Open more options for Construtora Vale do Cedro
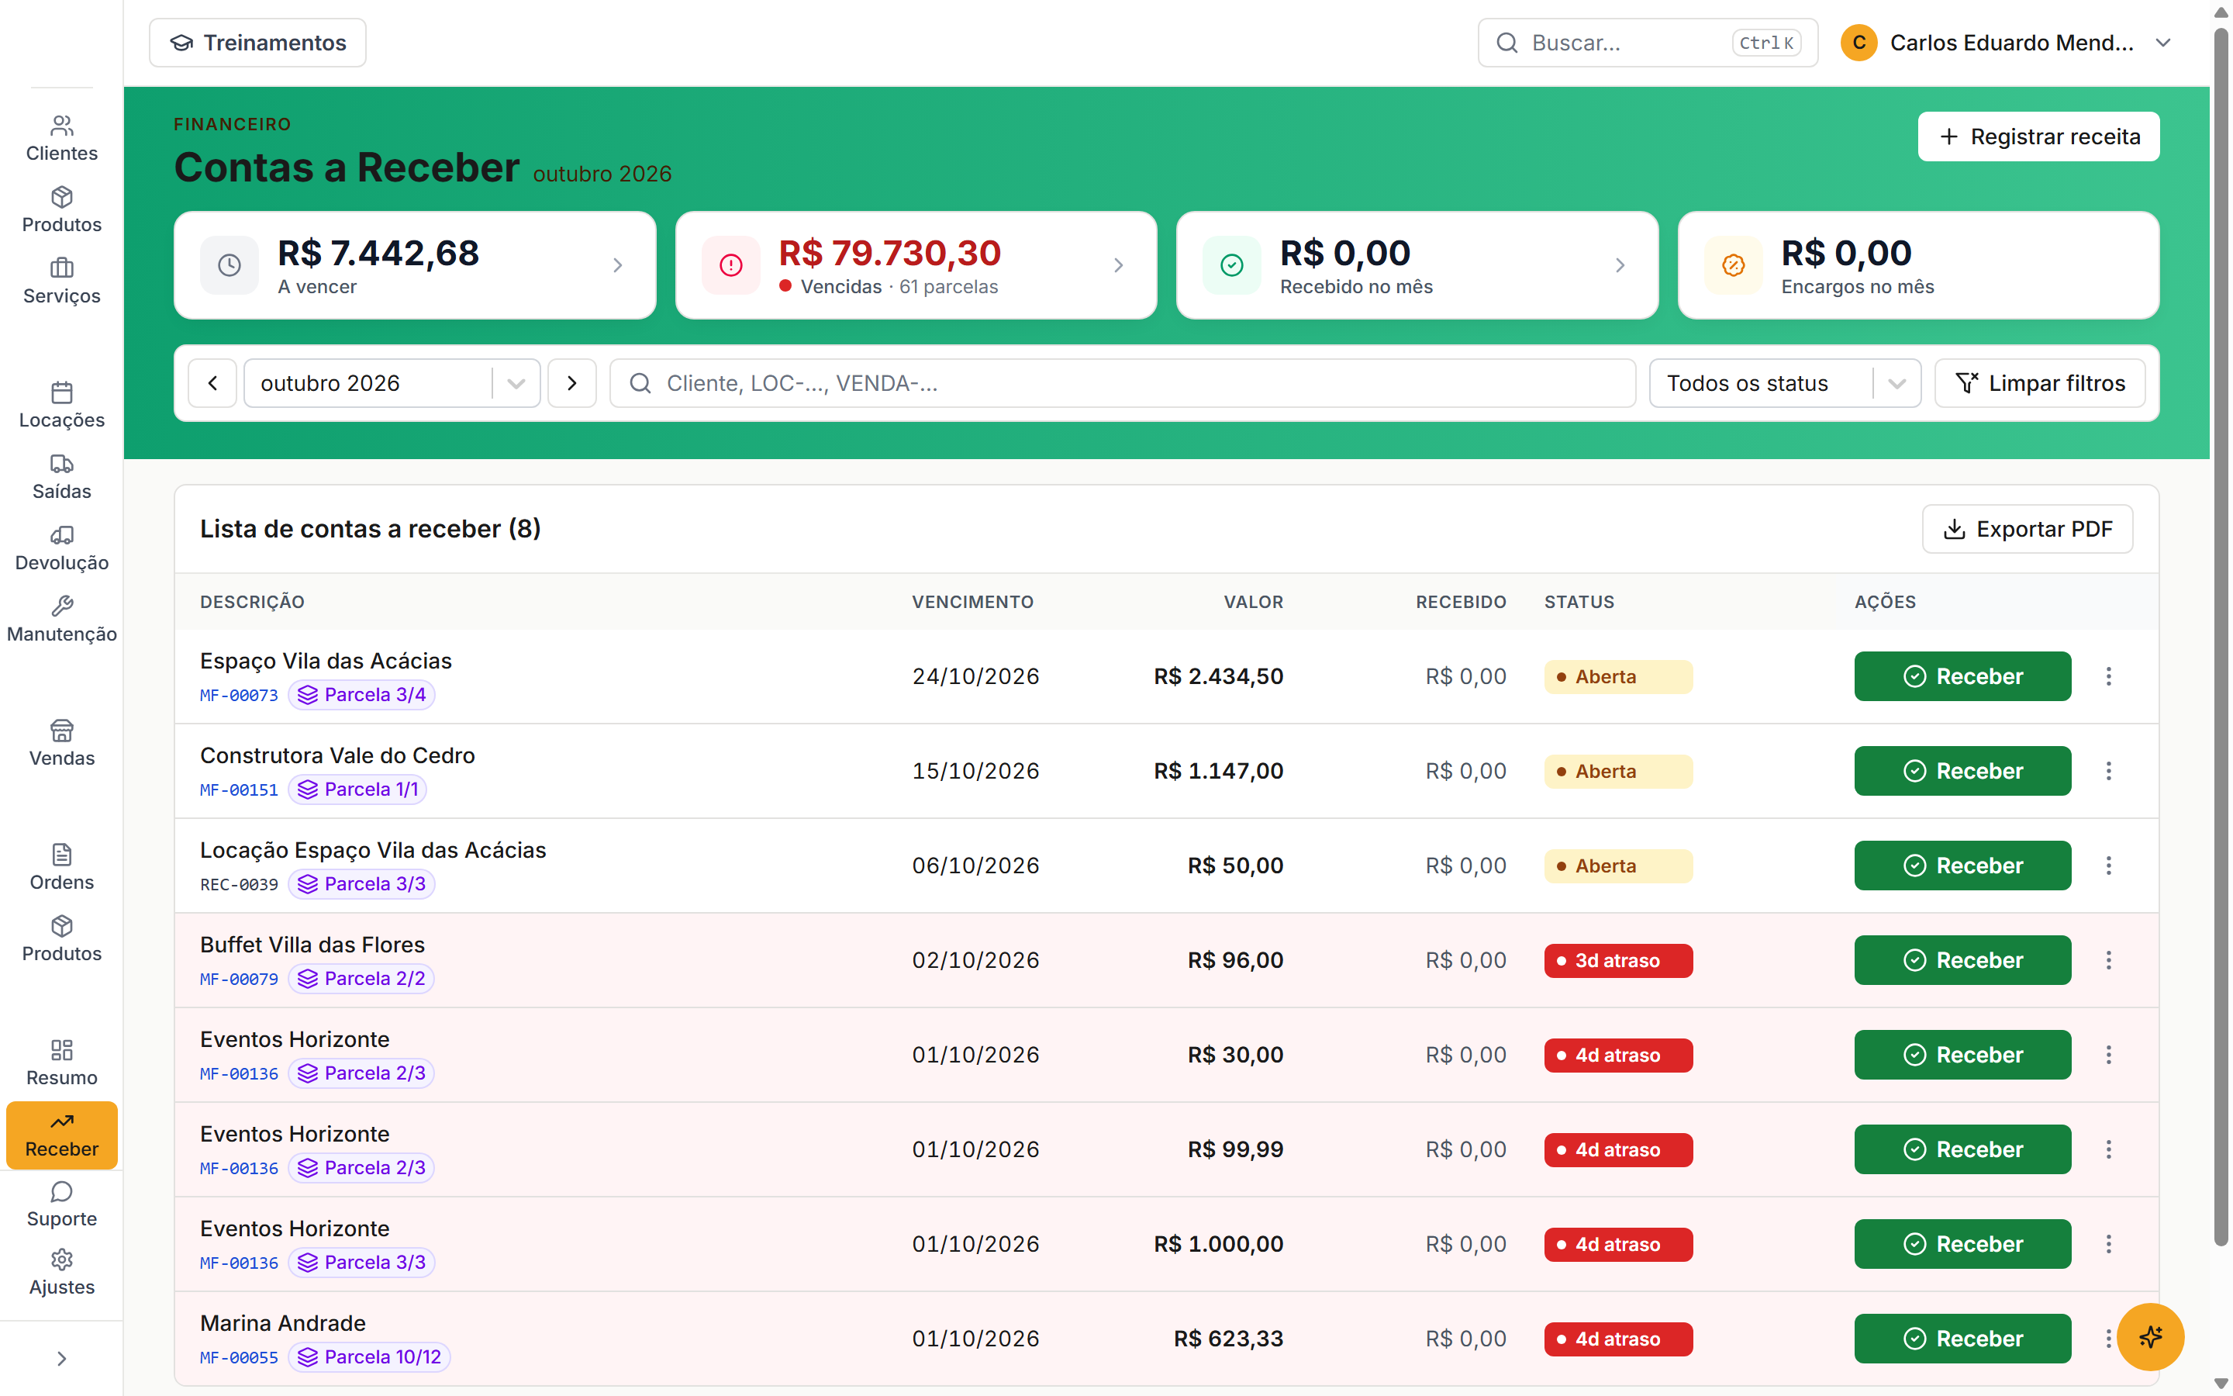 2108,771
